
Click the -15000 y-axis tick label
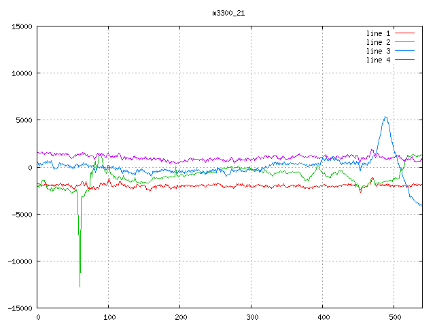pos(20,308)
